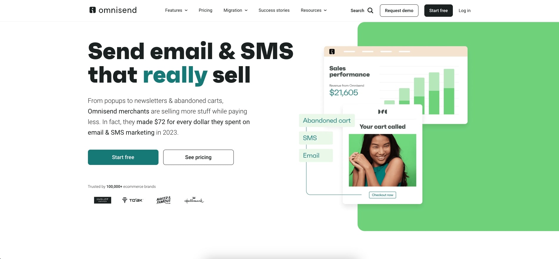
Task: Click the INGLOT Canada brand logo
Action: click(103, 200)
